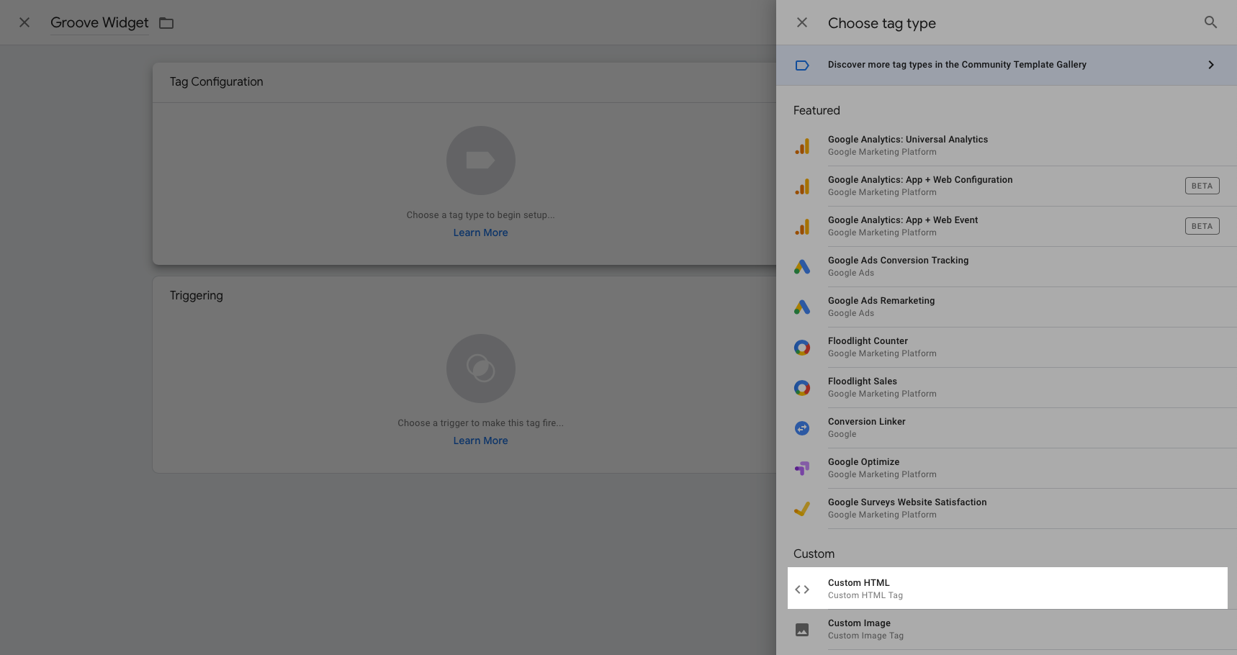The width and height of the screenshot is (1237, 655).
Task: Click the Custom HTML code brackets icon
Action: coord(802,589)
